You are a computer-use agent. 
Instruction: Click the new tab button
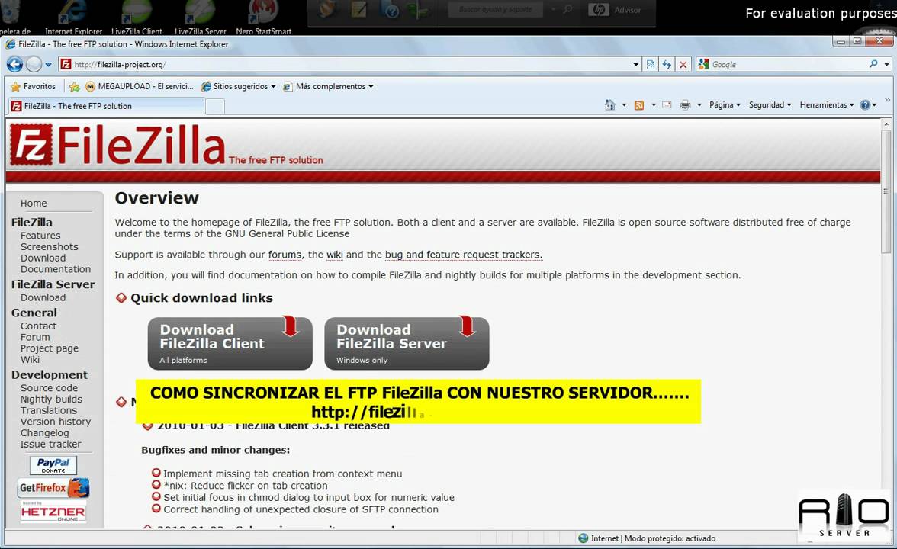click(x=215, y=107)
